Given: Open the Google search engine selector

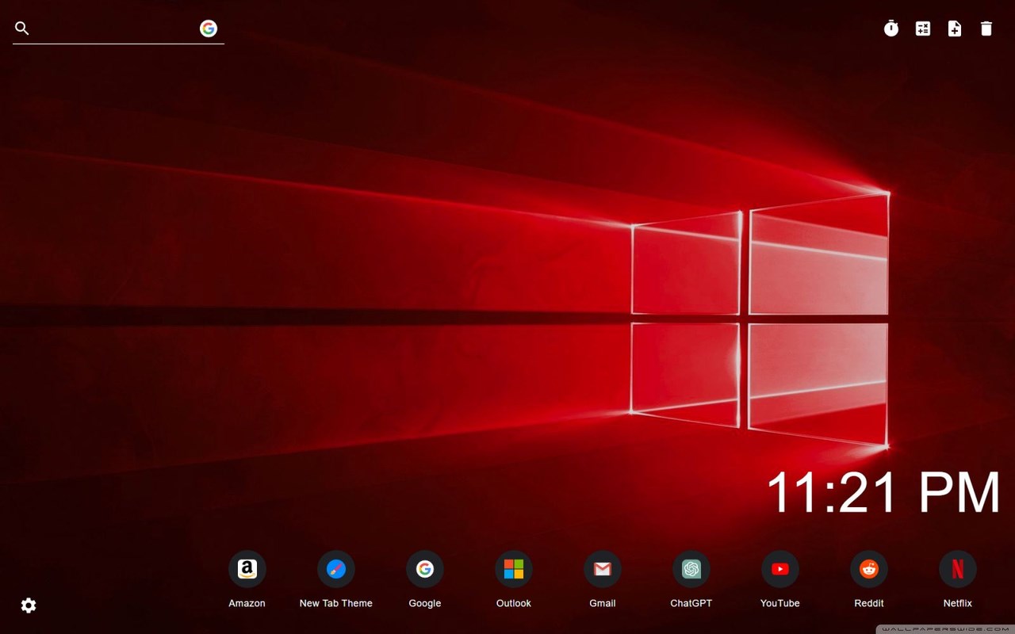Looking at the screenshot, I should click(x=209, y=29).
